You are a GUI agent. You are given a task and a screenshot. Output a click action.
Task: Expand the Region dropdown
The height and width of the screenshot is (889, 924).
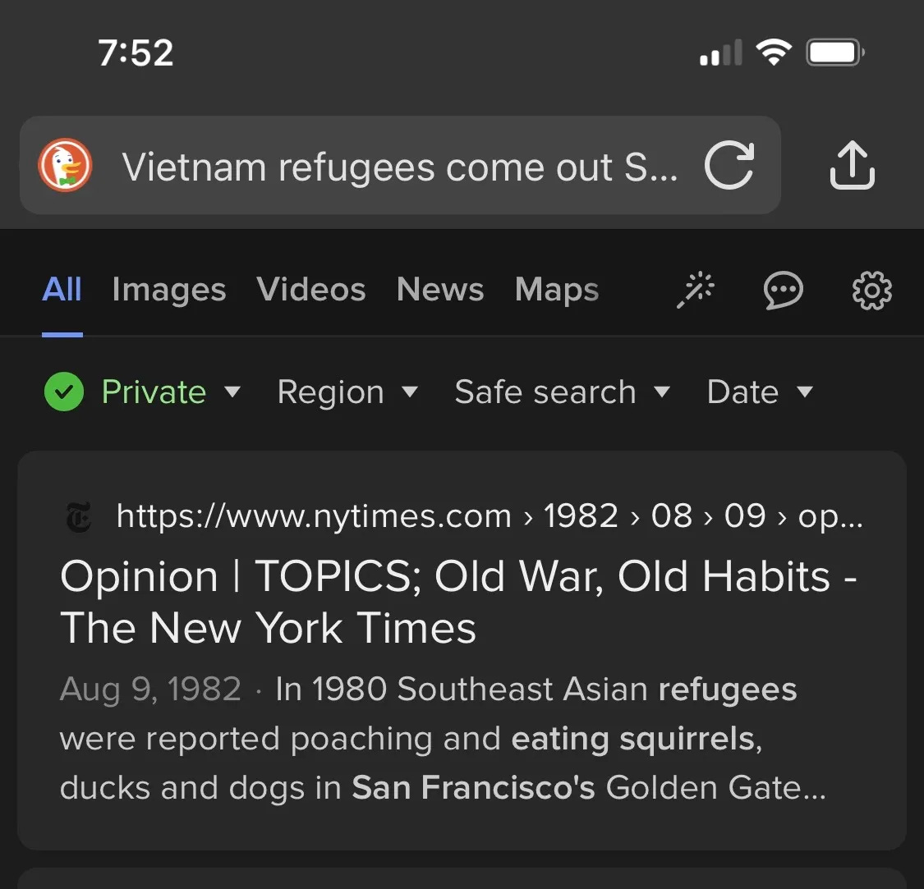(x=348, y=392)
